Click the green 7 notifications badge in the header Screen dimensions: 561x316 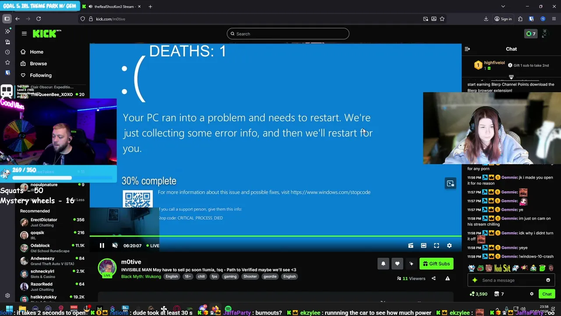531,34
